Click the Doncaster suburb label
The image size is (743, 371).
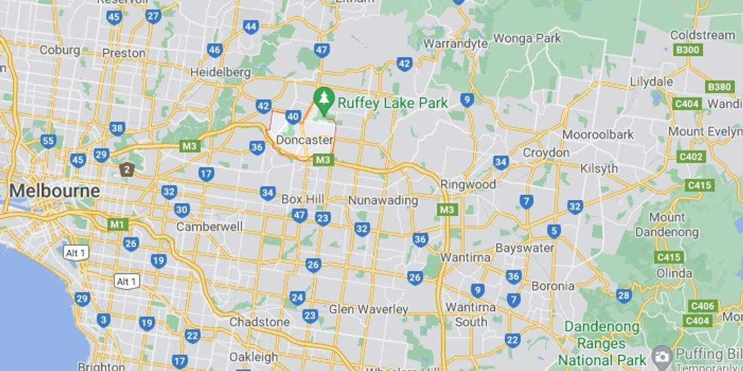(x=304, y=140)
